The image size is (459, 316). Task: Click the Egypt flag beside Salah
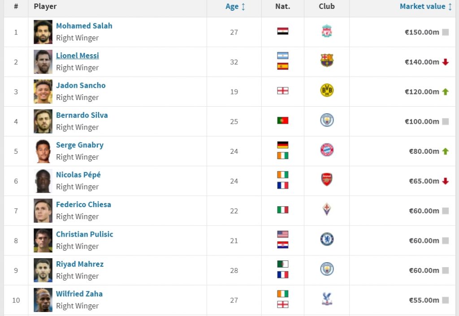[x=283, y=31]
